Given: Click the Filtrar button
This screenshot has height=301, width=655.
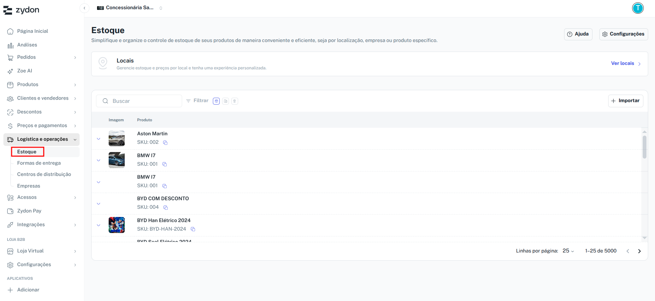Looking at the screenshot, I should [197, 101].
